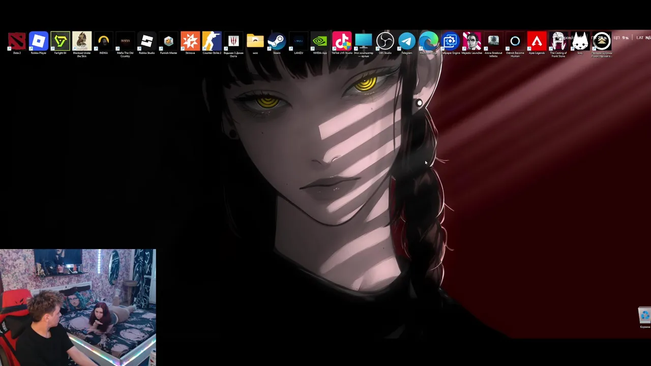Image resolution: width=651 pixels, height=366 pixels.
Task: Click the webcam overlay thumbnail
Action: pyautogui.click(x=78, y=307)
